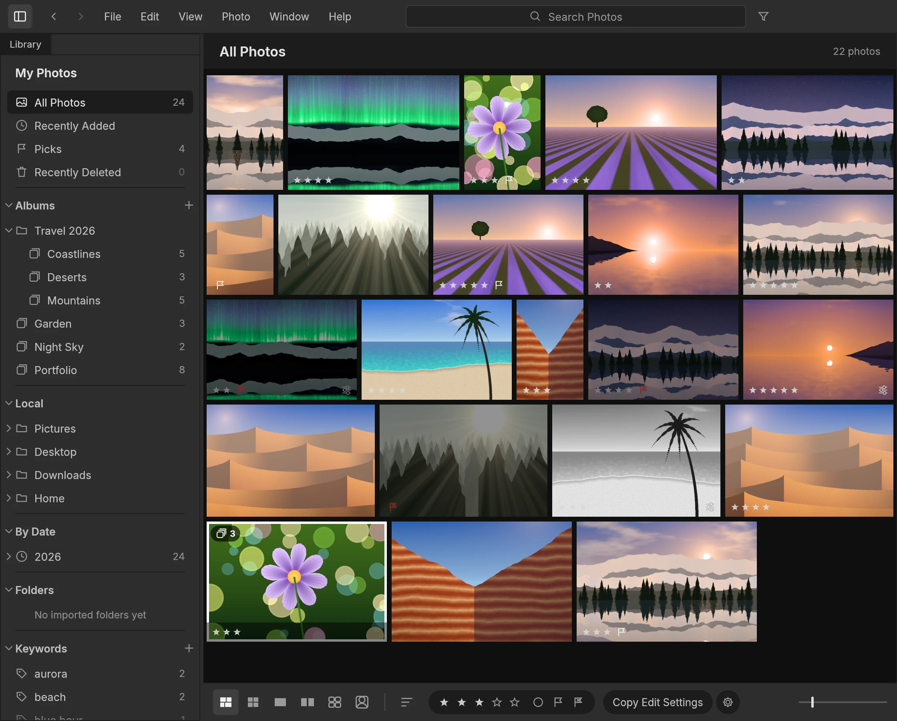The image size is (897, 721).
Task: Go back with the left arrow
Action: pos(54,17)
